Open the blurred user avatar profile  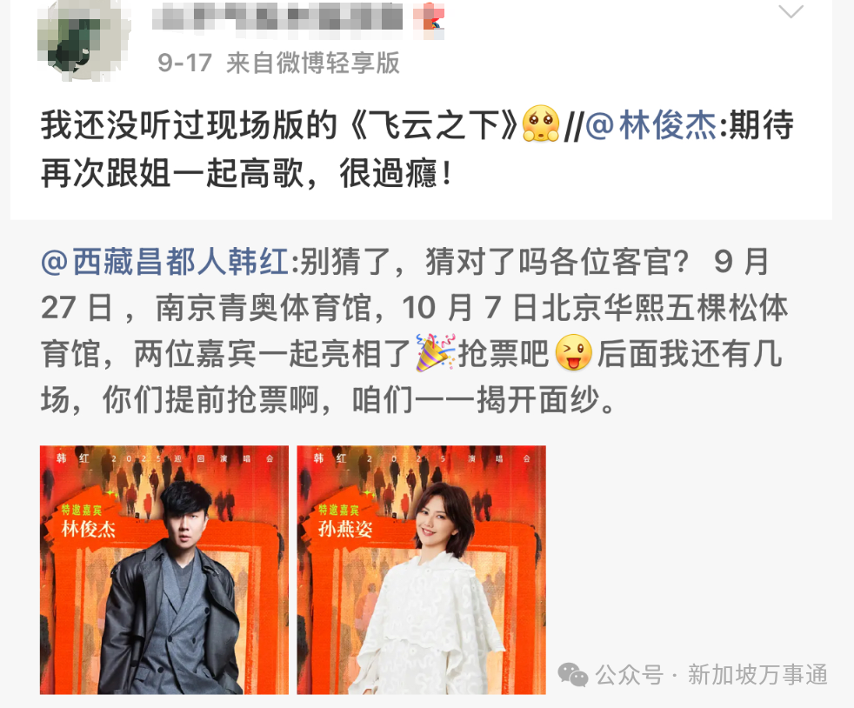click(83, 39)
